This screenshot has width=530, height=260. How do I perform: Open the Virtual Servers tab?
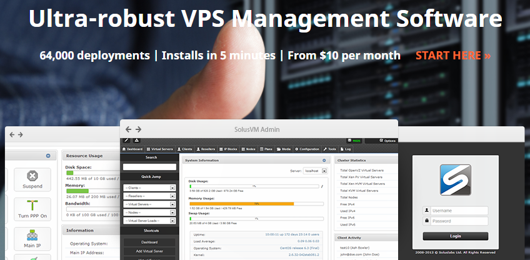[x=159, y=149]
